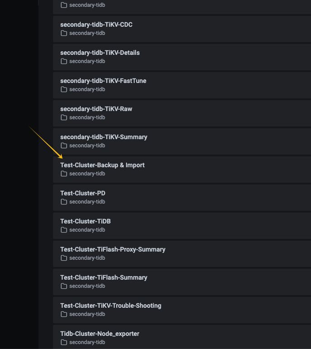Screen dimensions: 311x349
Task: Open the secondary-tidb-TiKV-Raw dashboard
Action: pos(96,109)
